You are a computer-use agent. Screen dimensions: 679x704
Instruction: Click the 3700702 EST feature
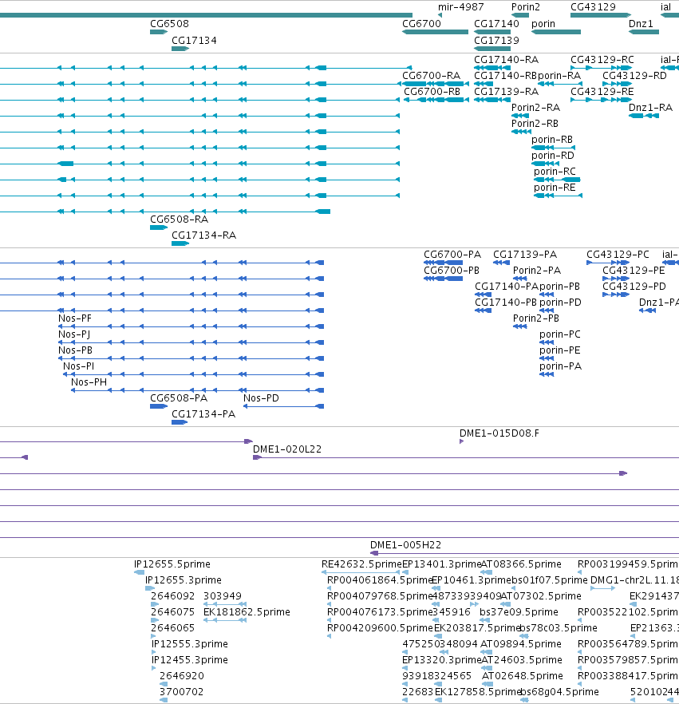(x=164, y=700)
